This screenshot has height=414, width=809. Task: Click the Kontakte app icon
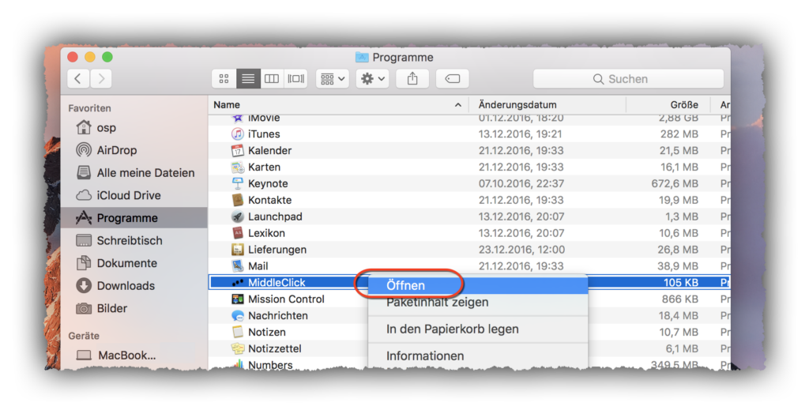pyautogui.click(x=237, y=201)
